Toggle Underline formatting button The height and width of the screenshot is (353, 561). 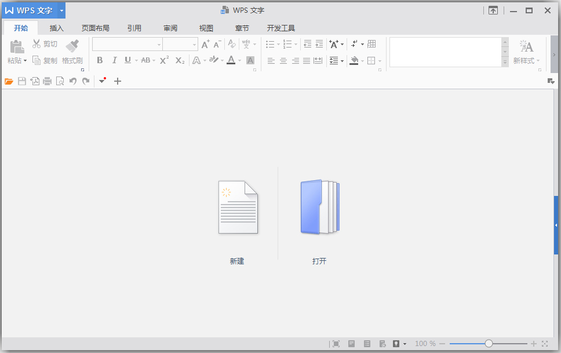tap(128, 60)
